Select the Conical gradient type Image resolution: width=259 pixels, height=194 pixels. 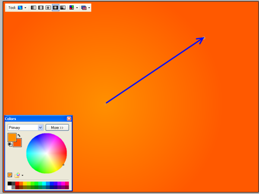[x=63, y=8]
